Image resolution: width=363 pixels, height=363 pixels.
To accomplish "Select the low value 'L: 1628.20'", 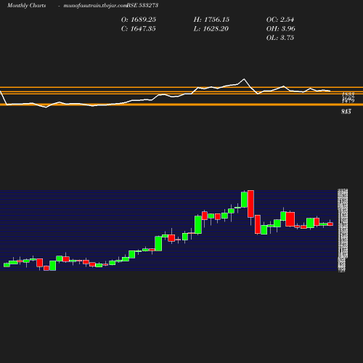I will tap(211, 29).
